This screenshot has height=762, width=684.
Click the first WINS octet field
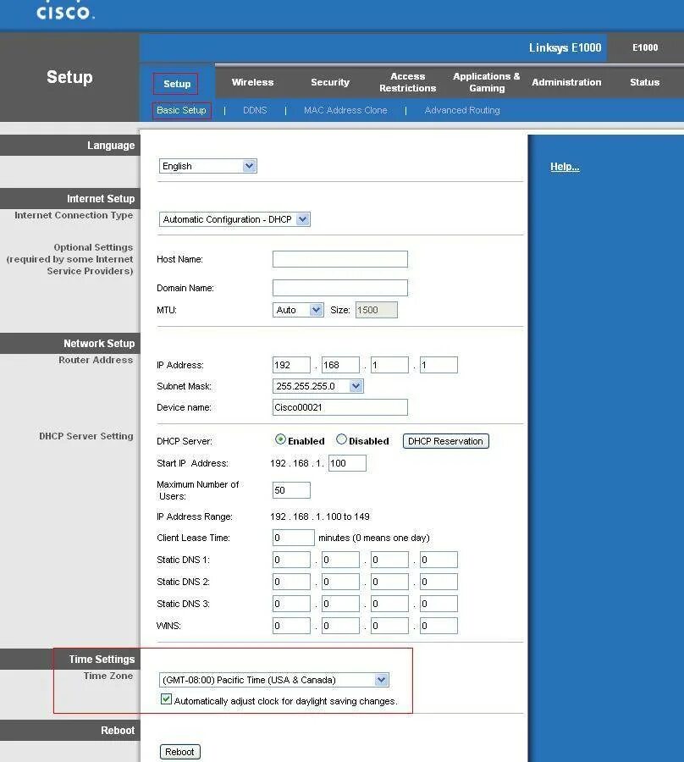point(291,626)
